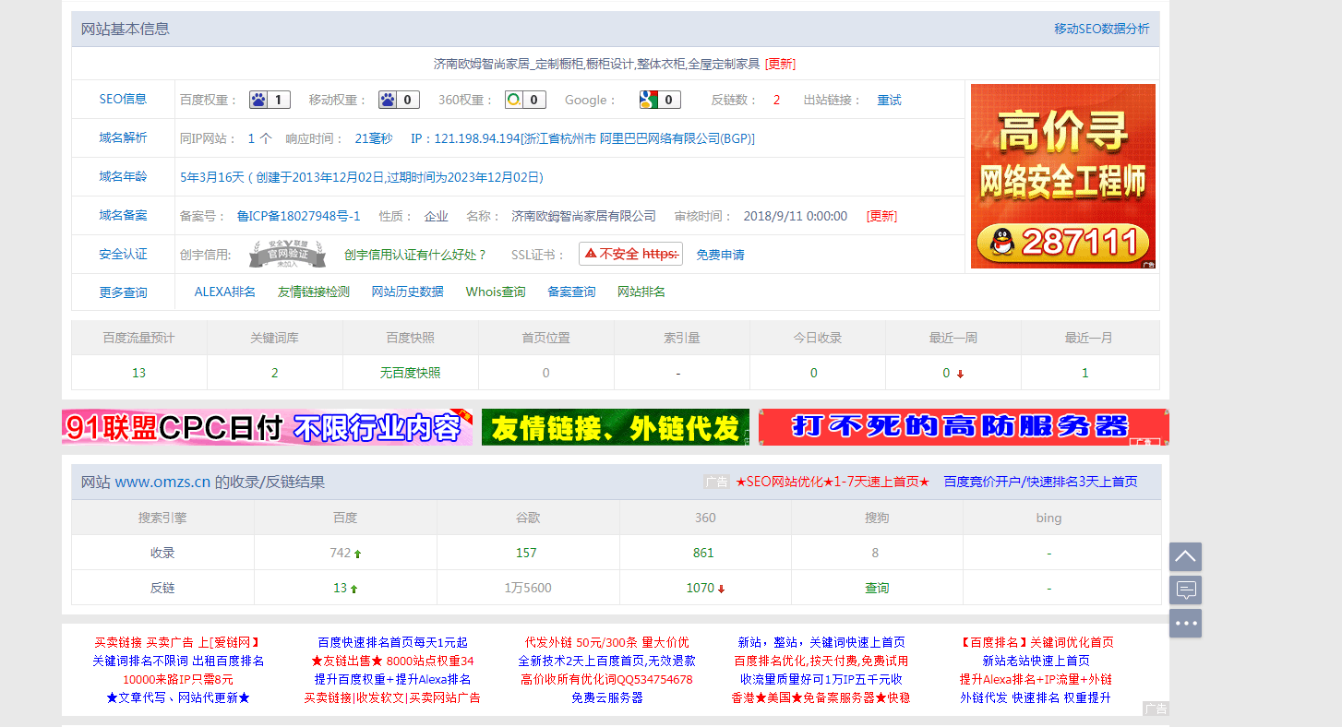Click the 域名解析 row label
The image size is (1342, 727).
[123, 137]
